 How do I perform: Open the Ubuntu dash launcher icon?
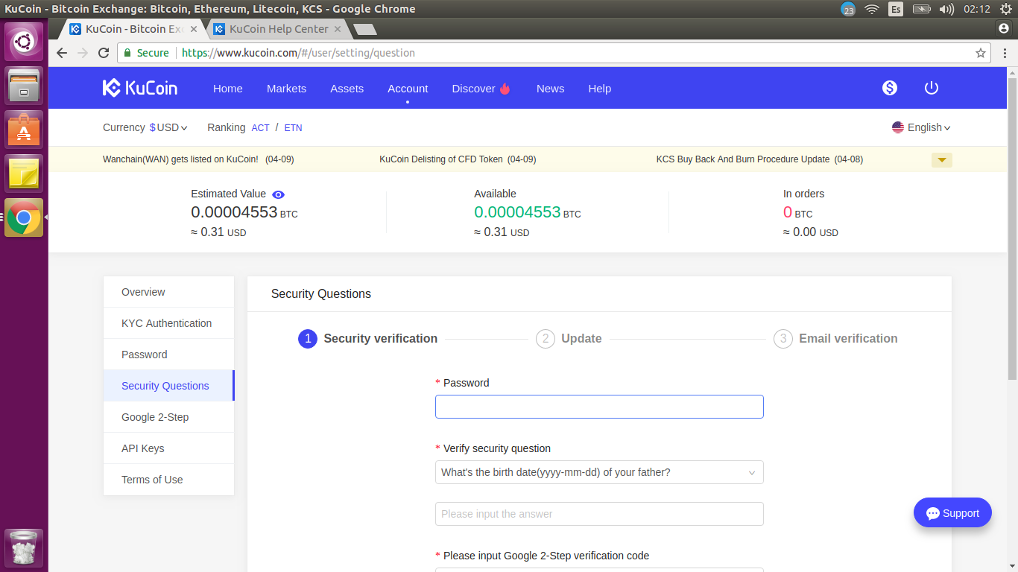(x=23, y=41)
